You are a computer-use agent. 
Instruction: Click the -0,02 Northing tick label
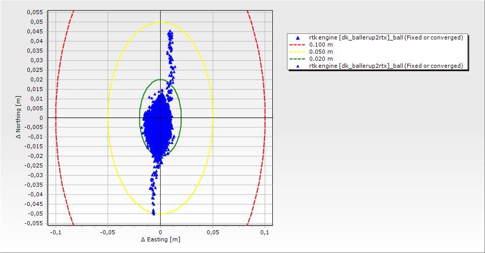click(35, 156)
